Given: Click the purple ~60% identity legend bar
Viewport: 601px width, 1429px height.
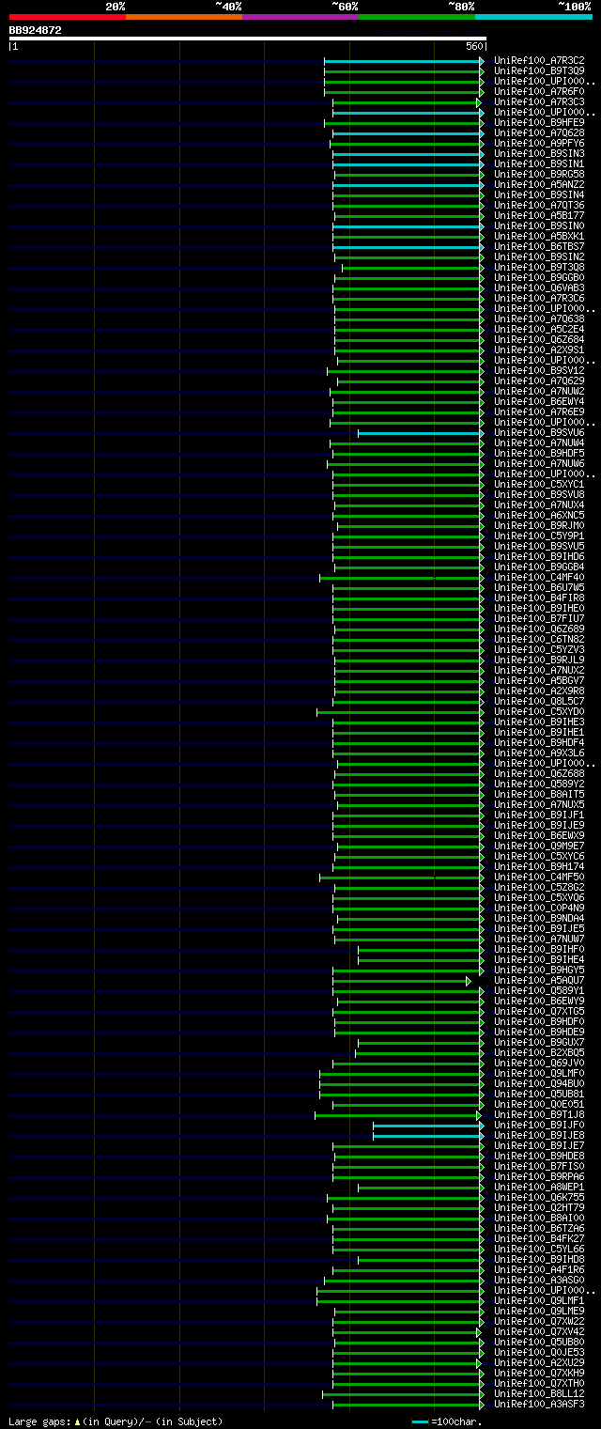Looking at the screenshot, I should [300, 17].
